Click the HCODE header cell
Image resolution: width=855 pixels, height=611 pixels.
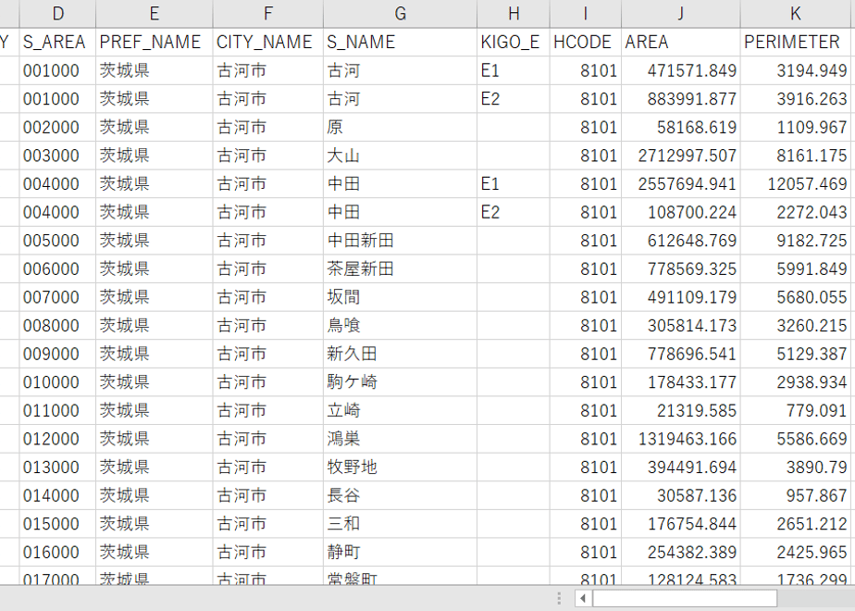pos(585,42)
